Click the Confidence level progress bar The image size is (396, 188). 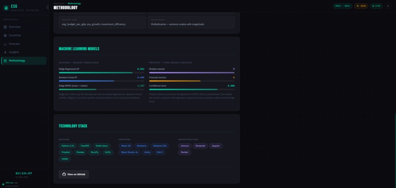[x=192, y=89]
